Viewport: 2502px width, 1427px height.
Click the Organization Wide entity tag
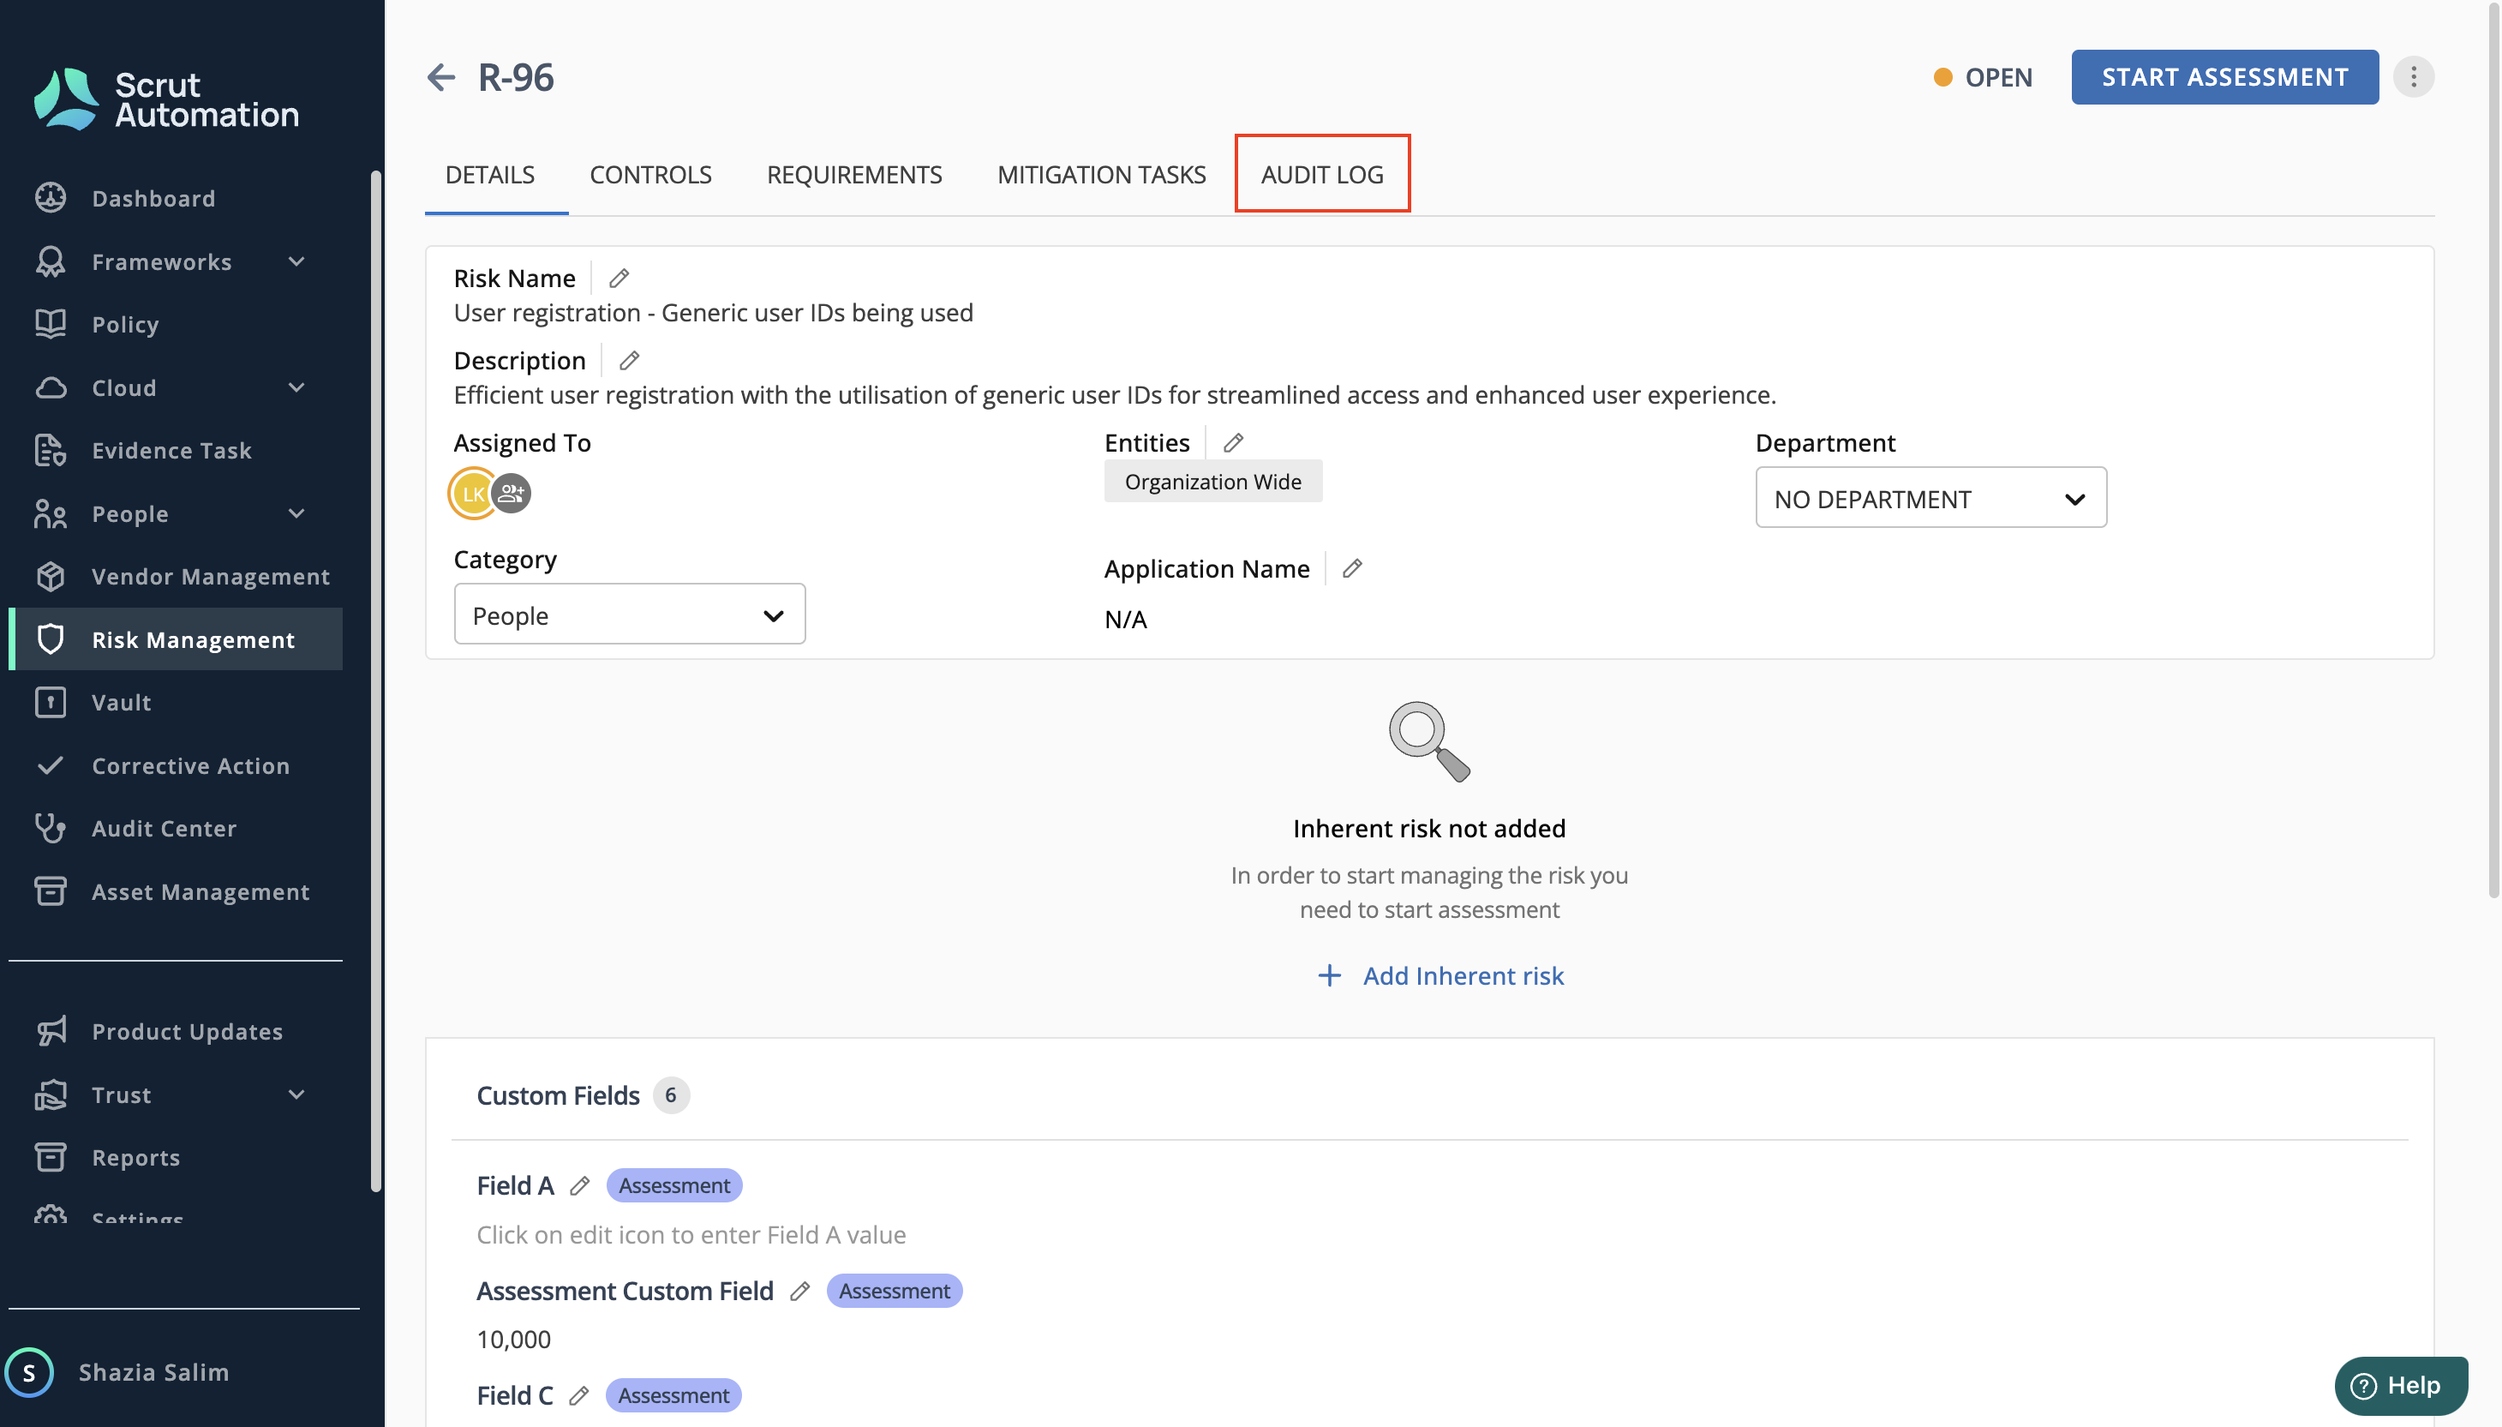pos(1212,481)
